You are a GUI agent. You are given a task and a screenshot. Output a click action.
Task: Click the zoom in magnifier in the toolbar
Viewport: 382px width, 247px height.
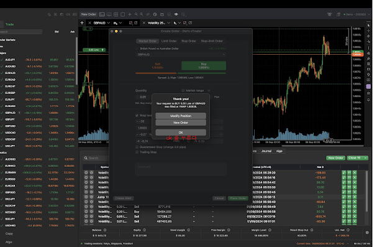142,14
